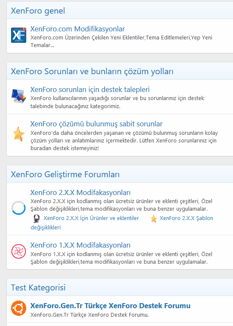Click the red circular XenForo 1.X.X icon
The height and width of the screenshot is (326, 233).
(19, 251)
